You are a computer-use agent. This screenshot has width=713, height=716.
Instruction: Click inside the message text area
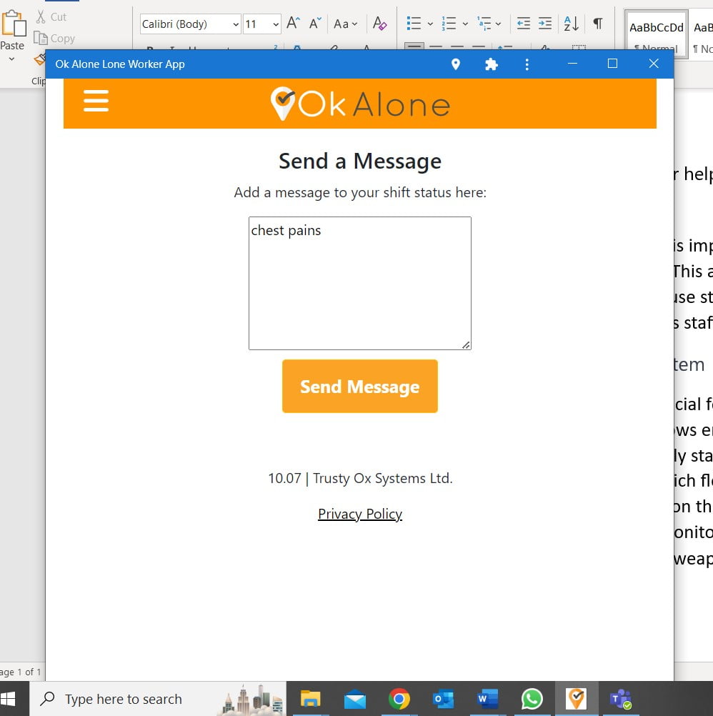click(359, 283)
